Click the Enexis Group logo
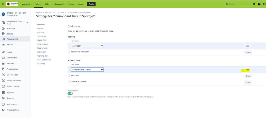Image resolution: width=266 pixels, height=118 pixels. pos(12,4)
